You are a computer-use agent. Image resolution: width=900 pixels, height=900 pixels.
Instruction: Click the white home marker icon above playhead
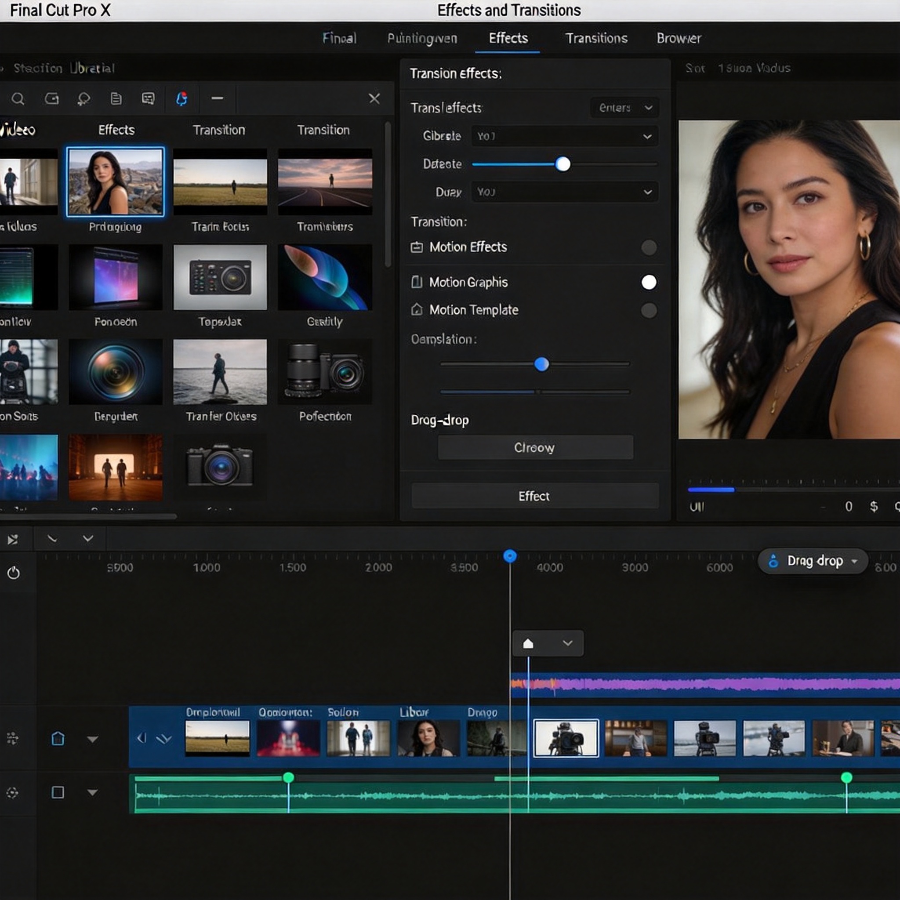click(528, 643)
